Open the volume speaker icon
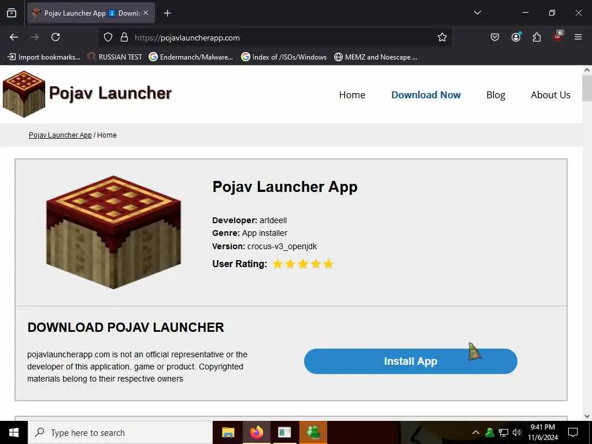This screenshot has height=444, width=592. (517, 432)
